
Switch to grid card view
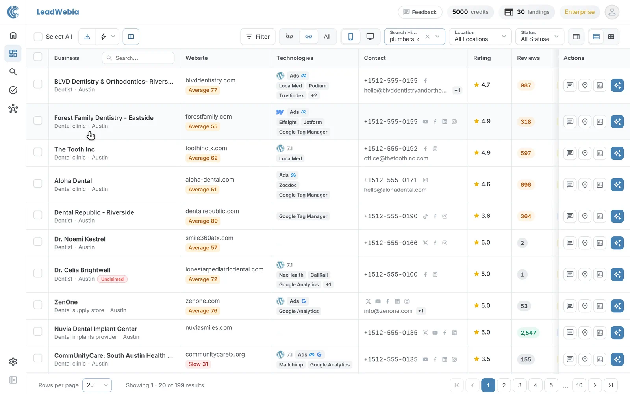pyautogui.click(x=611, y=37)
